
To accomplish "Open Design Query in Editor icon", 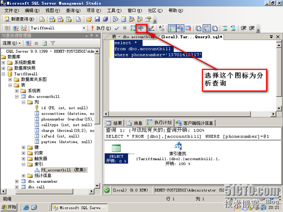I will coord(151,28).
